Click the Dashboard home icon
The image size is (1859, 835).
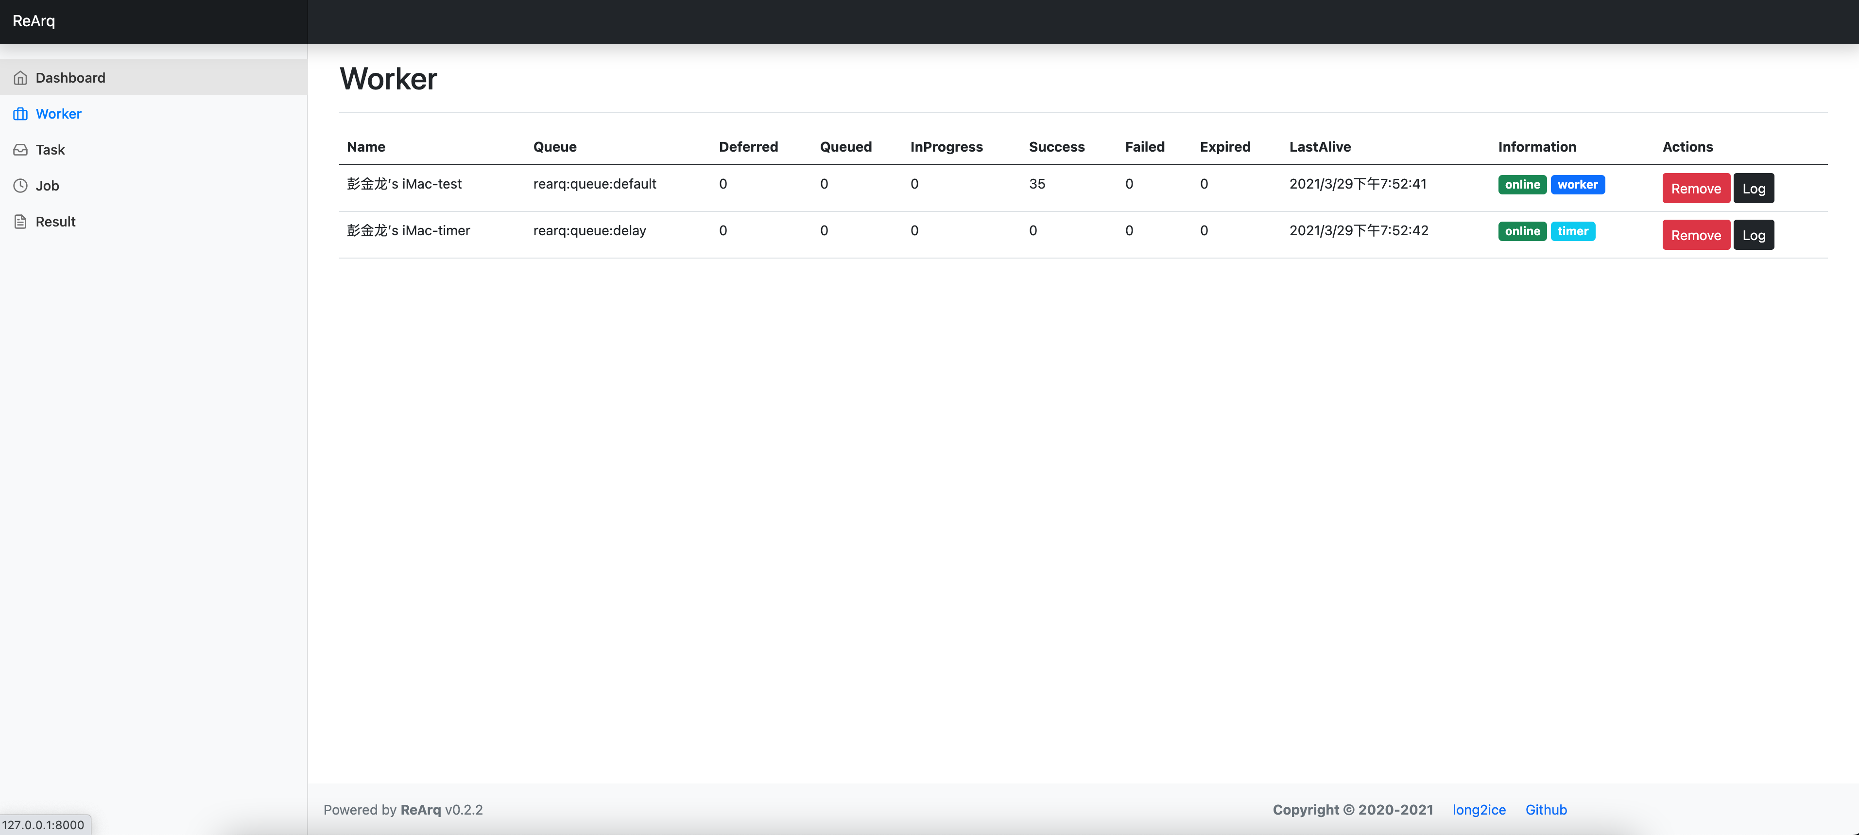point(20,78)
